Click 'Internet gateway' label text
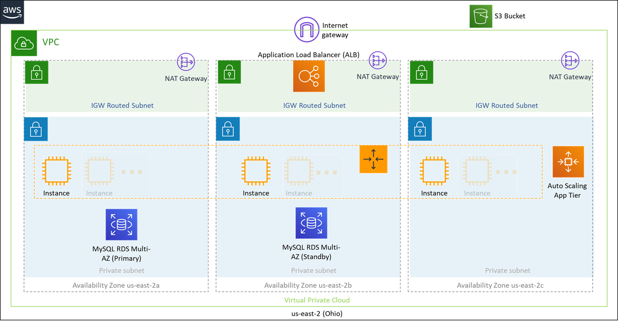Screen dimensions: 618x323 click(335, 30)
